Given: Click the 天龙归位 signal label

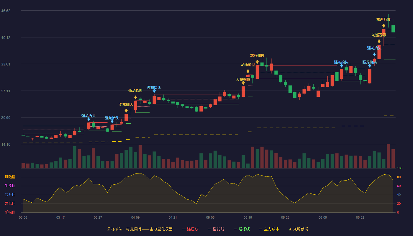Looking at the screenshot, I should tap(243, 80).
